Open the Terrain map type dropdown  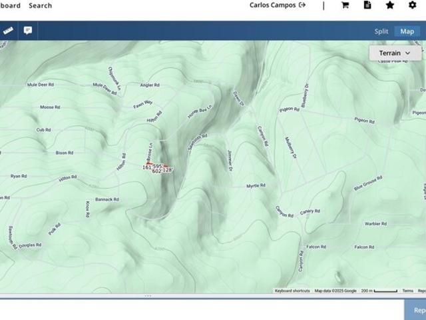395,53
